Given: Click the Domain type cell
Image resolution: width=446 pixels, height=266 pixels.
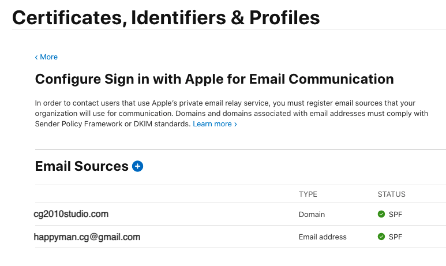Looking at the screenshot, I should tap(312, 214).
